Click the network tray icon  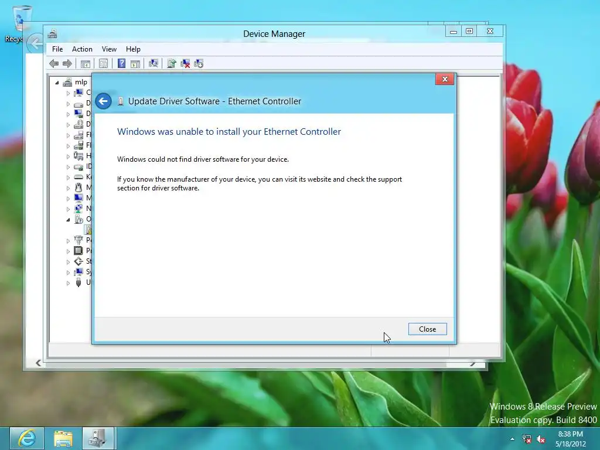click(x=527, y=439)
